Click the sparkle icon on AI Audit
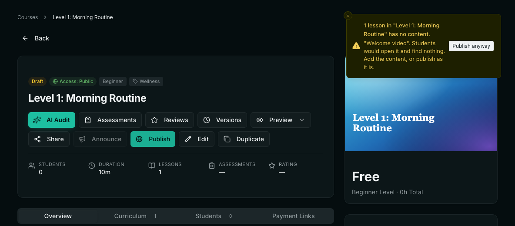Image resolution: width=515 pixels, height=226 pixels. click(37, 120)
